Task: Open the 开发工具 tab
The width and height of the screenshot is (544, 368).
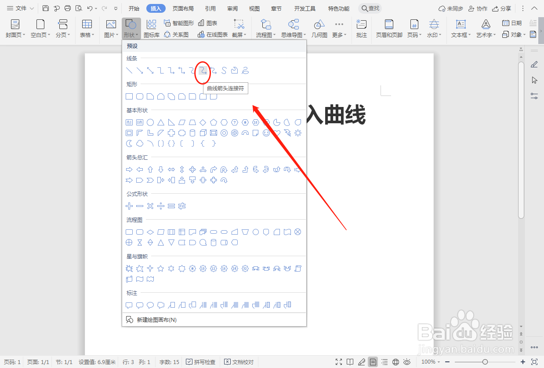Action: 305,8
